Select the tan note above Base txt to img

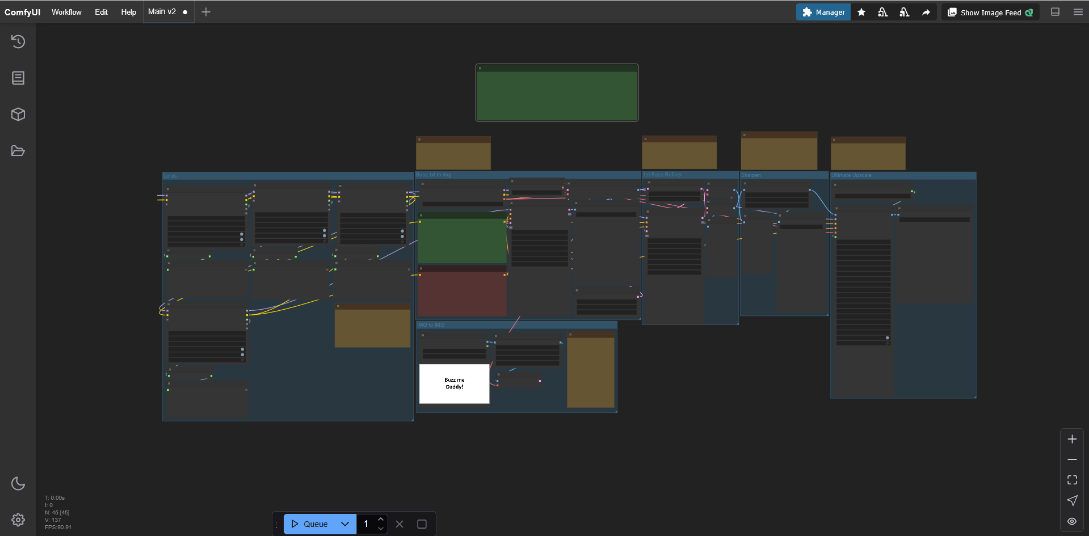(453, 153)
